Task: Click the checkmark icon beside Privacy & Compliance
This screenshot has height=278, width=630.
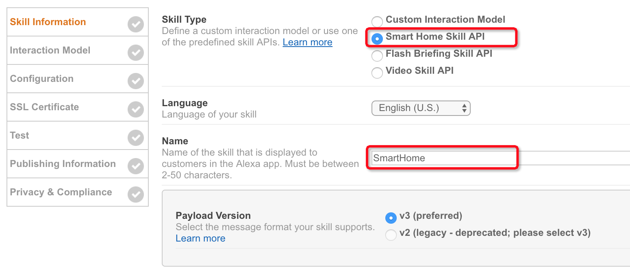Action: 135,195
